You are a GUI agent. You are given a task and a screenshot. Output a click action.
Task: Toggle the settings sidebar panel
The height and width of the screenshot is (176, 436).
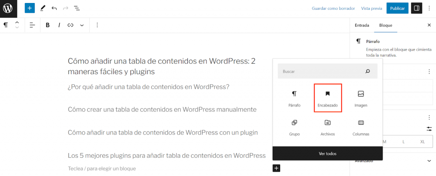click(x=416, y=8)
